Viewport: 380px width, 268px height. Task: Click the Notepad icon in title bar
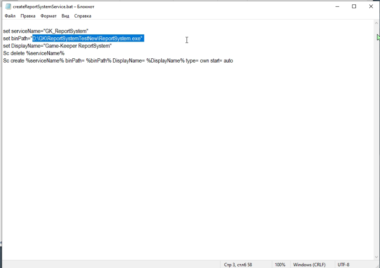point(8,6)
